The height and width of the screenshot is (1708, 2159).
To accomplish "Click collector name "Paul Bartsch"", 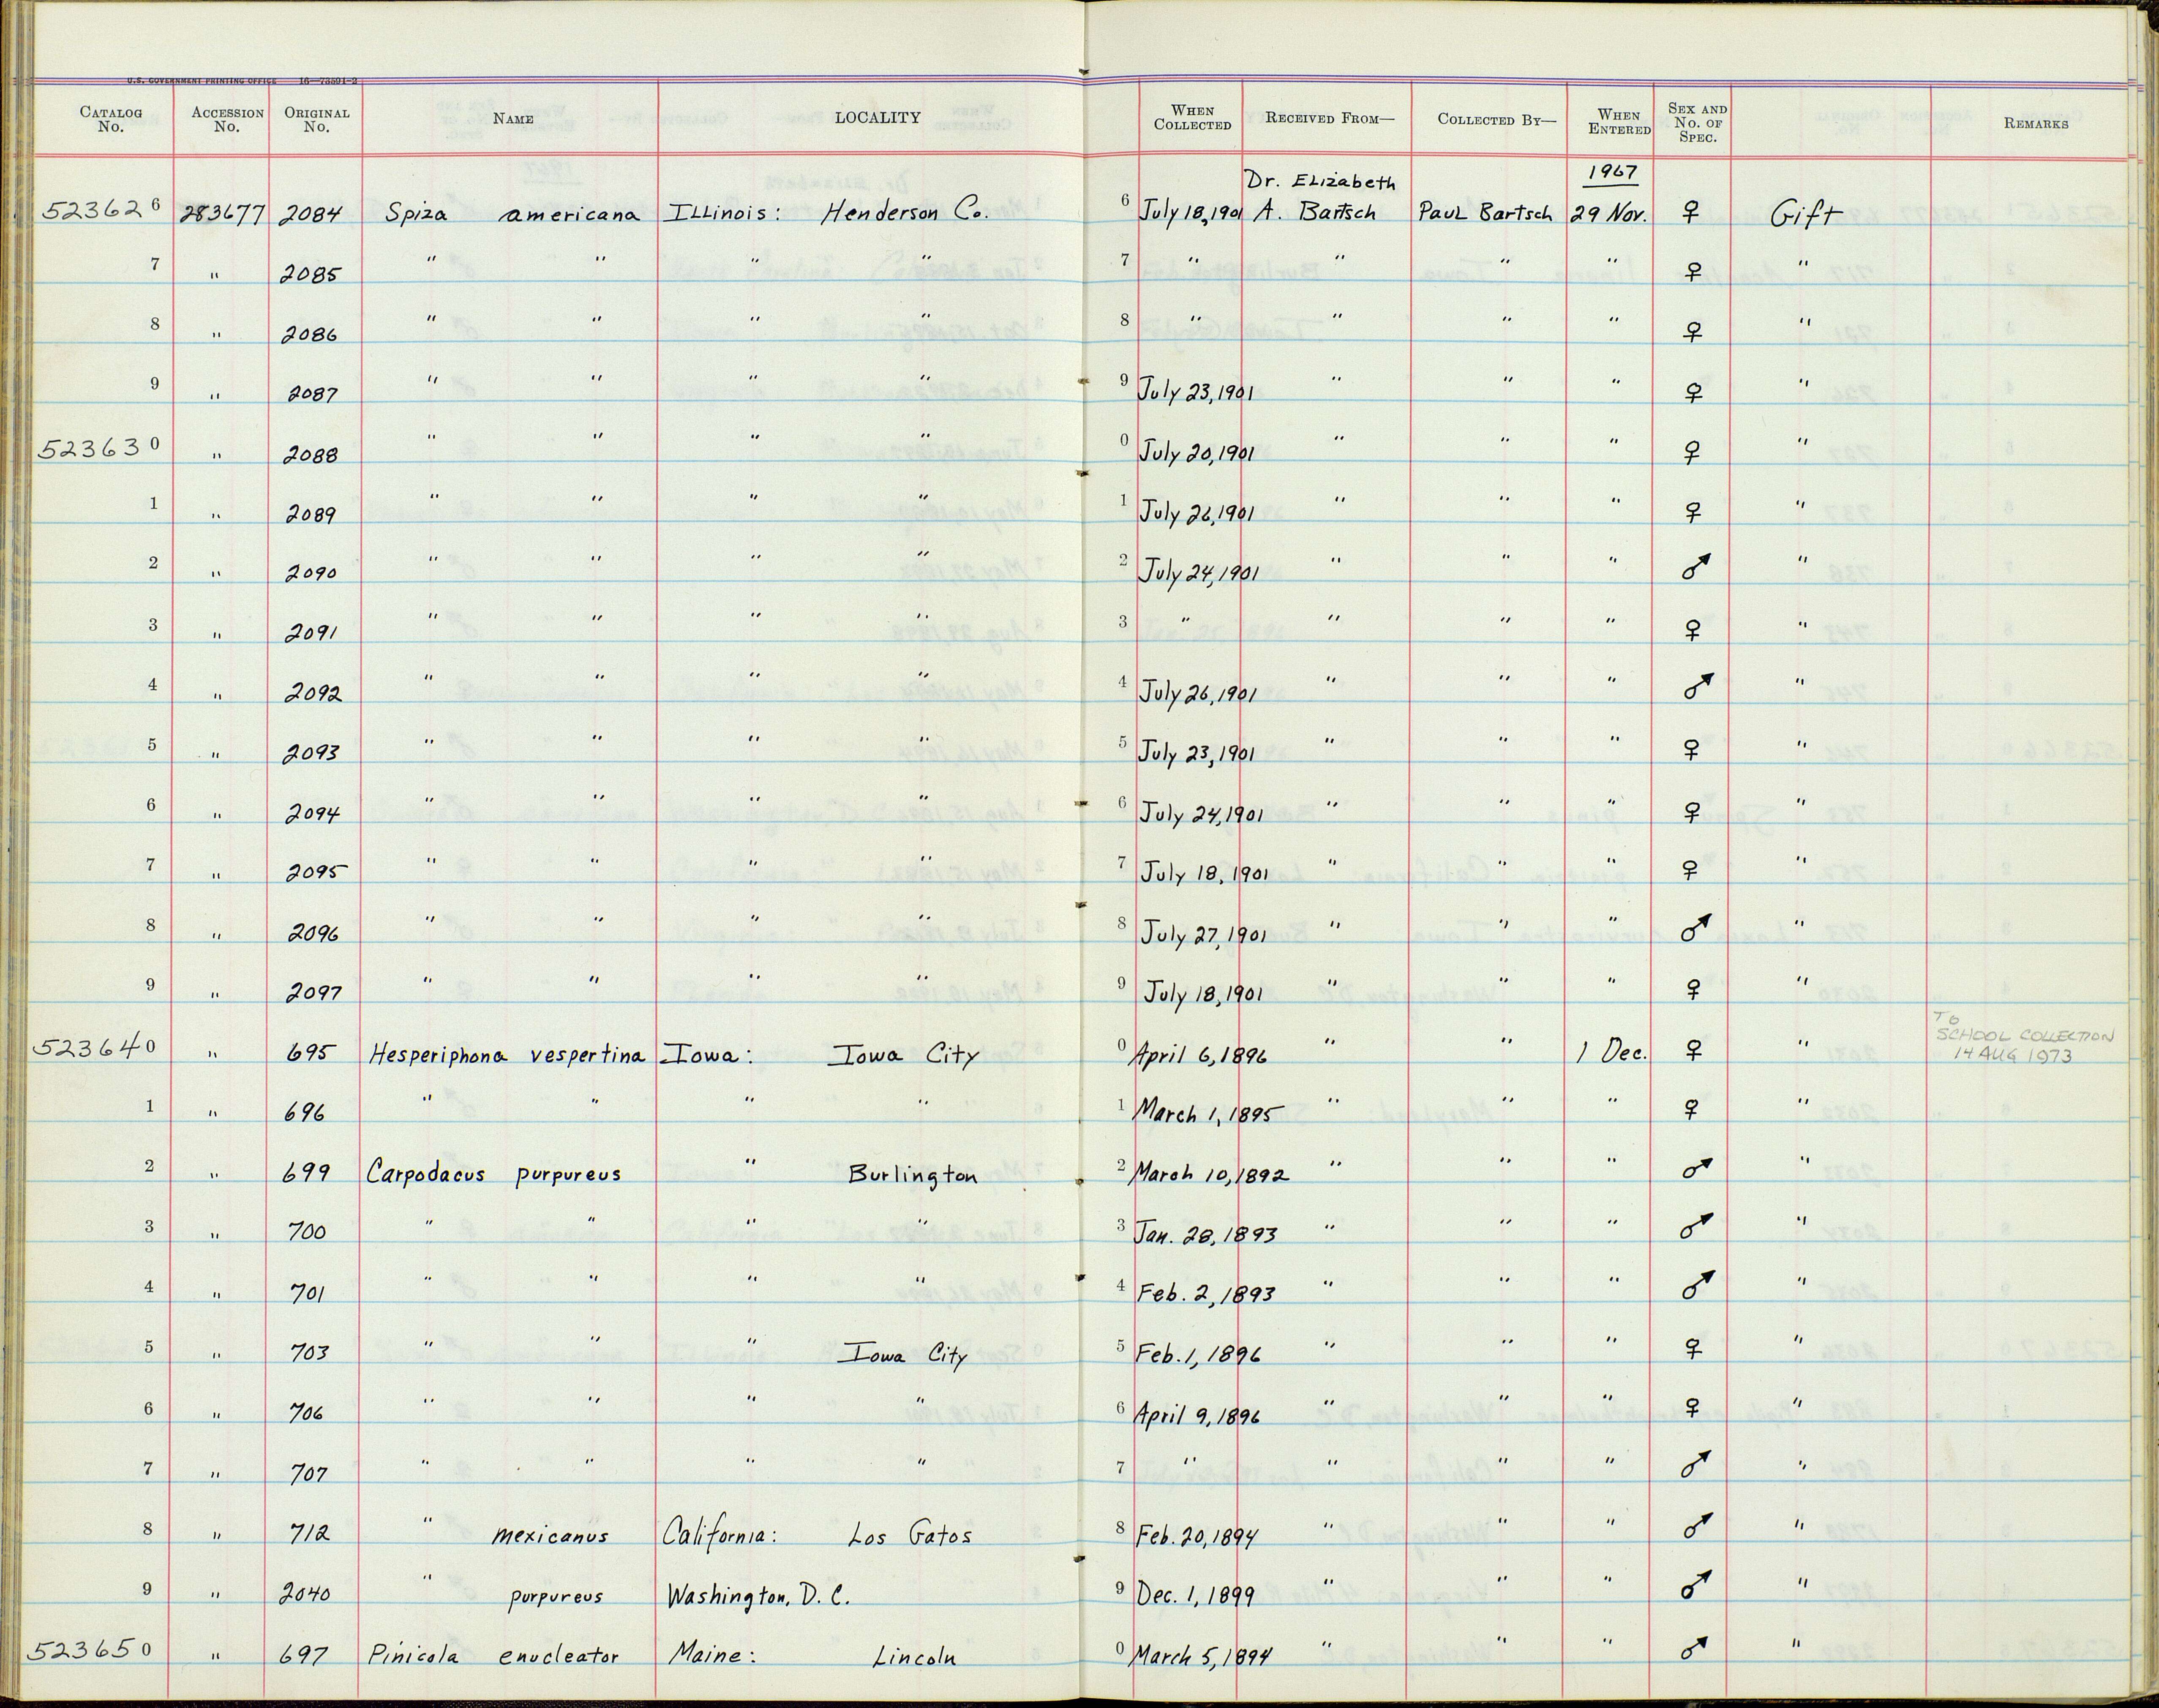I will pyautogui.click(x=1486, y=213).
